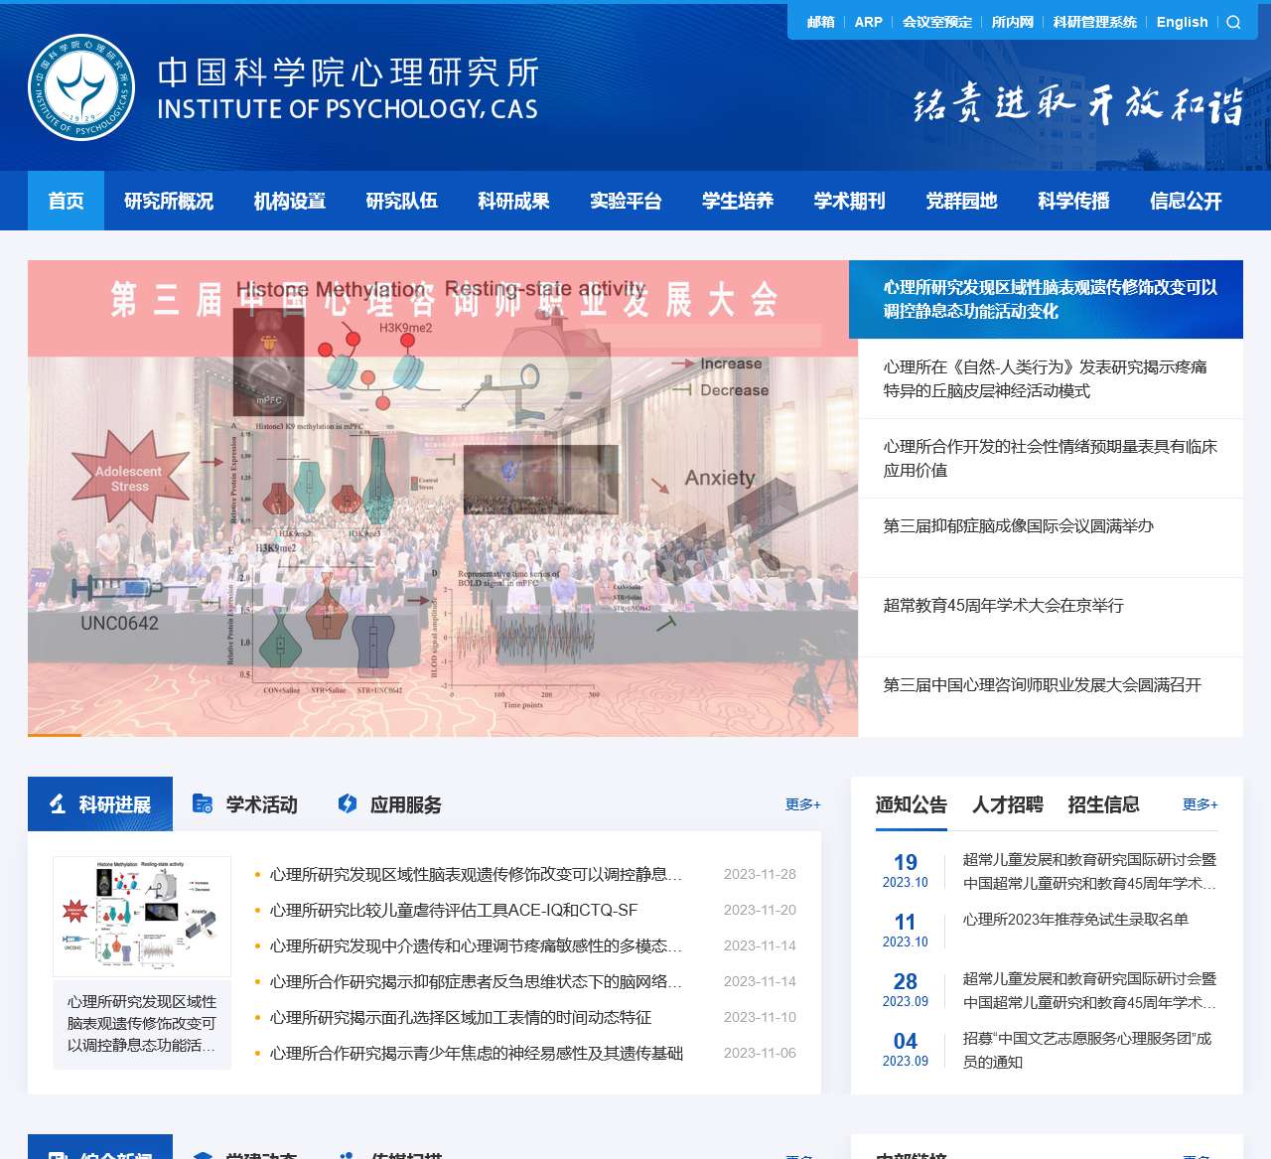1271x1159 pixels.
Task: Click the main carousel banner image
Action: tap(443, 499)
